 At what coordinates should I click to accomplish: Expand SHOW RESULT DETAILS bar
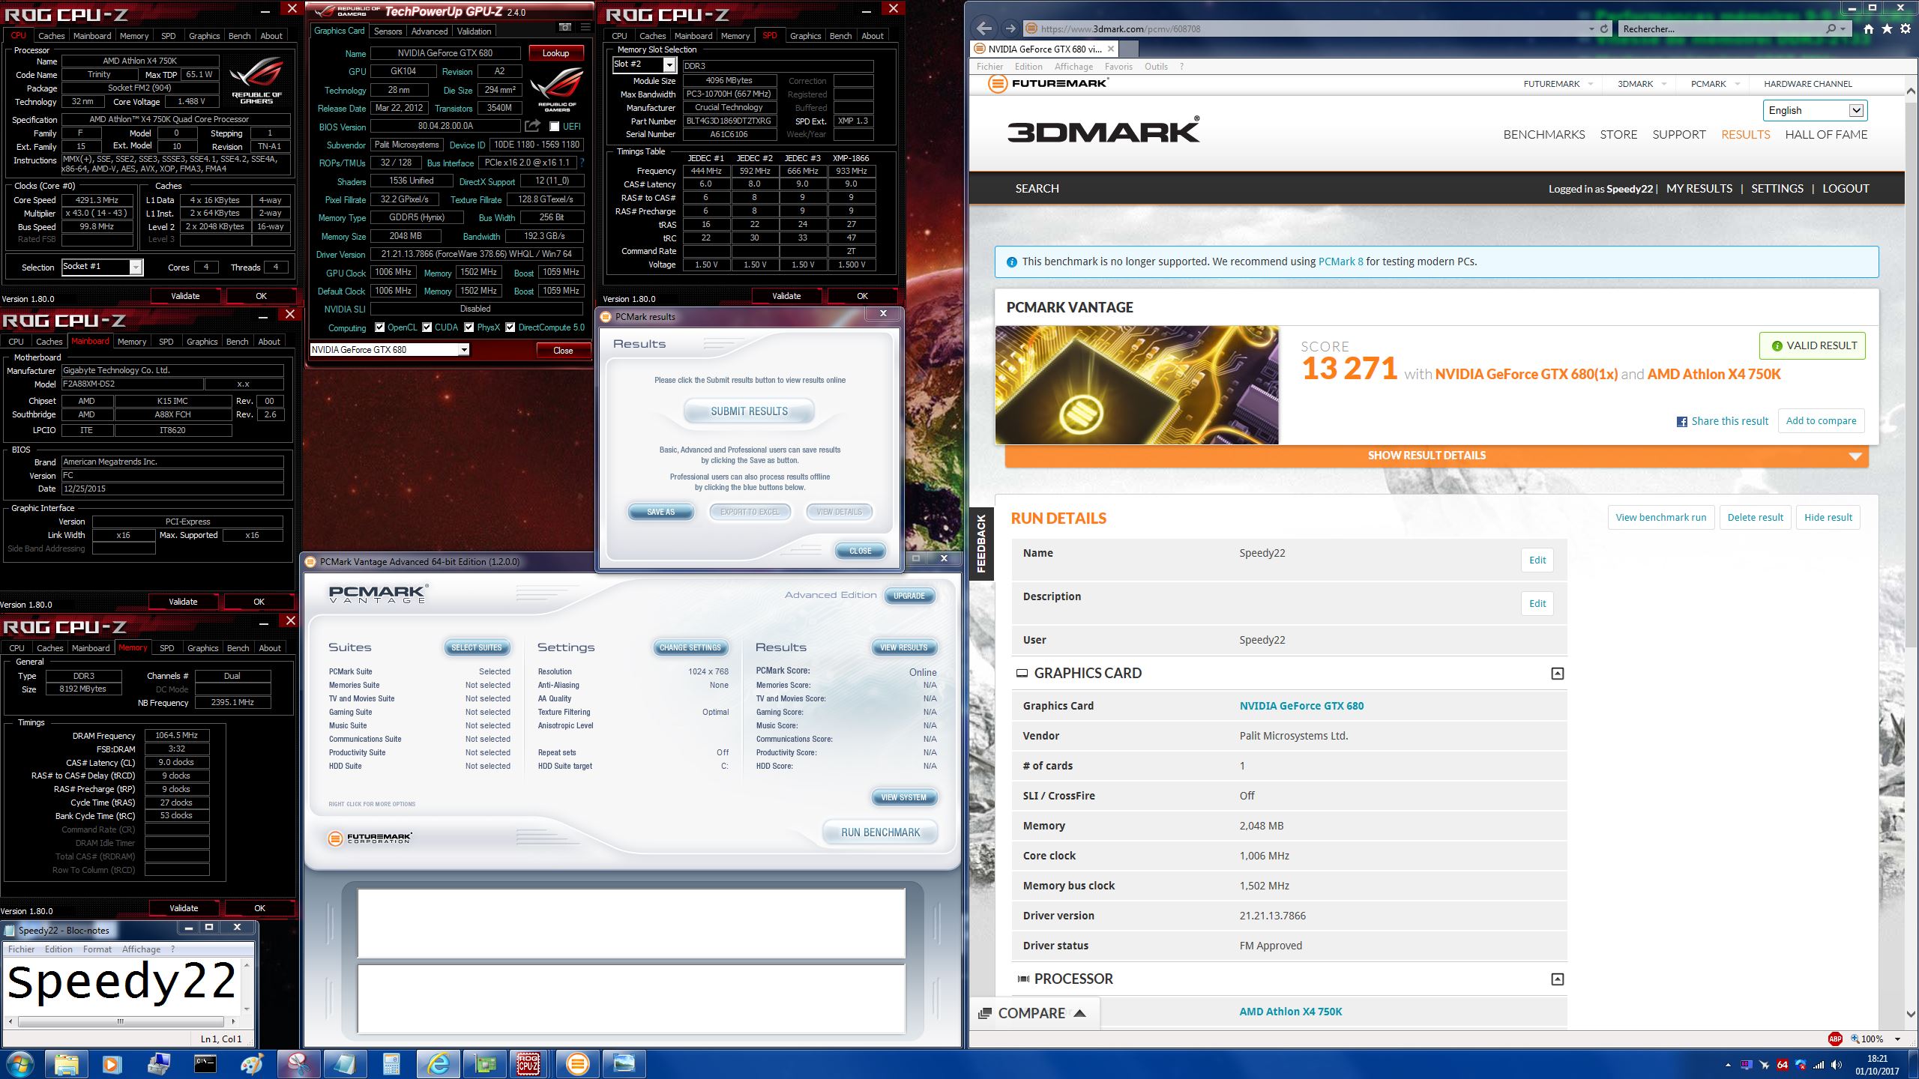1436,456
